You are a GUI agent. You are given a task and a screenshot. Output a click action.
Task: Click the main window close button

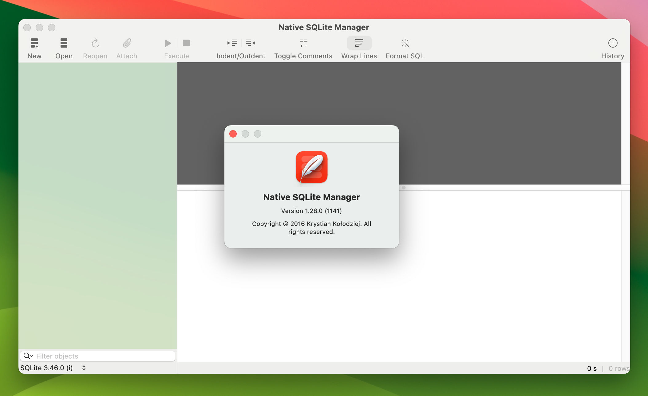pos(27,28)
